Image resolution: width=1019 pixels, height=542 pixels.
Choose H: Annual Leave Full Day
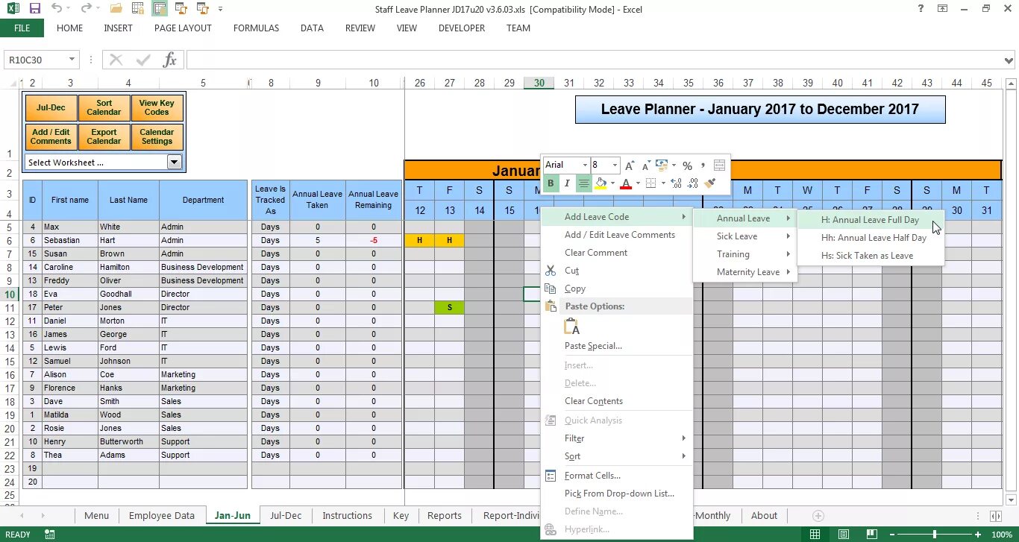pyautogui.click(x=870, y=220)
